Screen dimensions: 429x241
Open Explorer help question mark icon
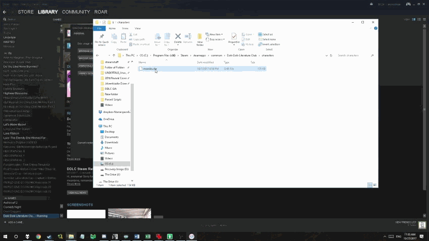coord(376,28)
